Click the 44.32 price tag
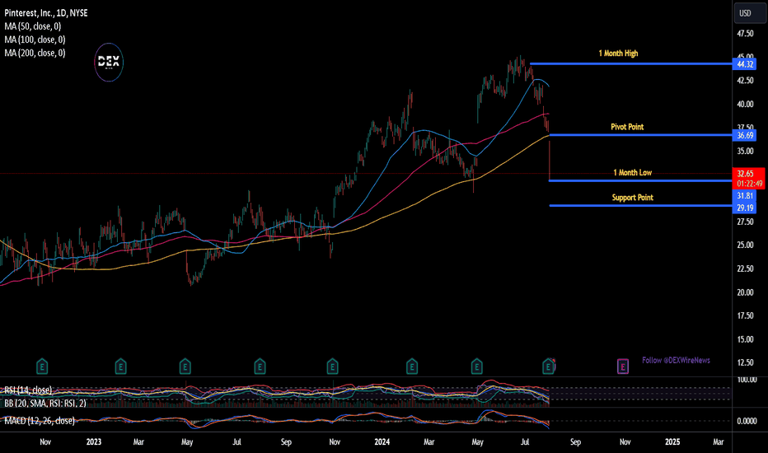Viewport: 768px width, 453px height. [x=744, y=64]
